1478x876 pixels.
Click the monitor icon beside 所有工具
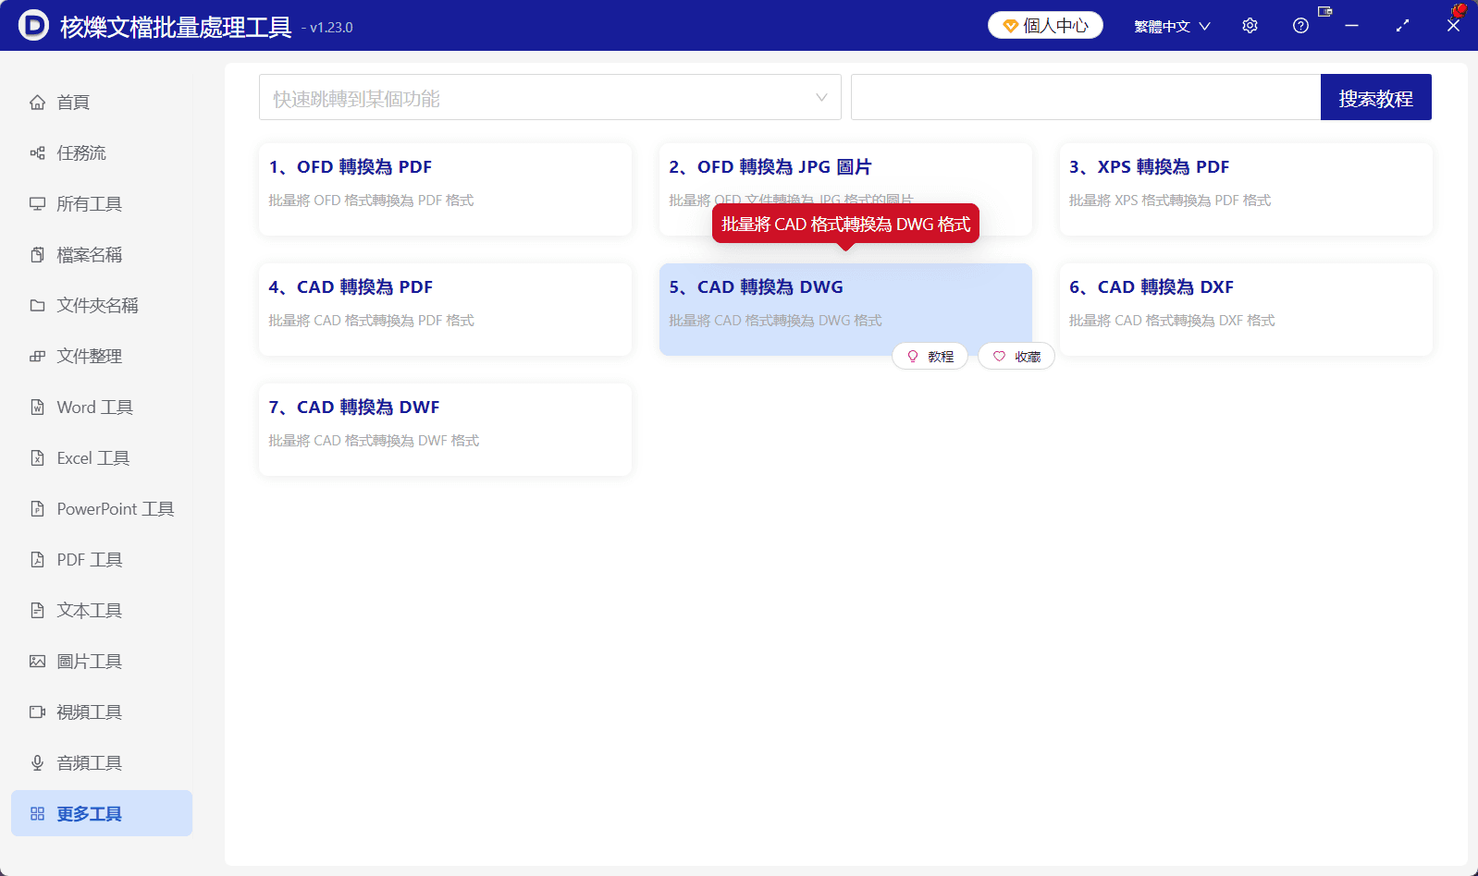(37, 203)
